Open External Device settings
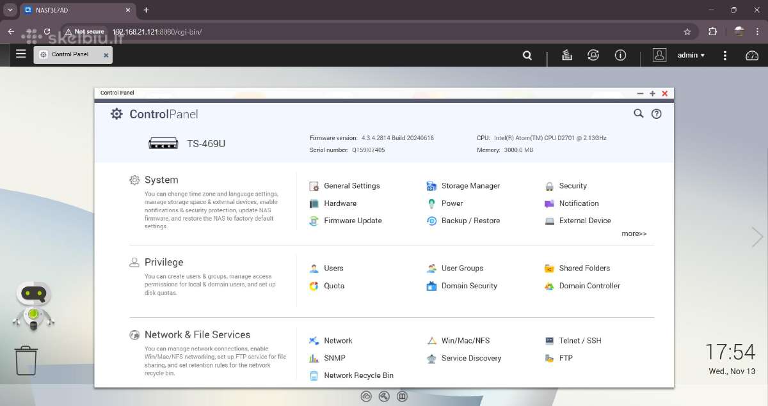 578,221
